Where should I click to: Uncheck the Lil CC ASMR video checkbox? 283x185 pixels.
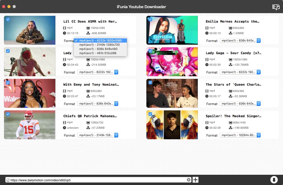coord(8,19)
